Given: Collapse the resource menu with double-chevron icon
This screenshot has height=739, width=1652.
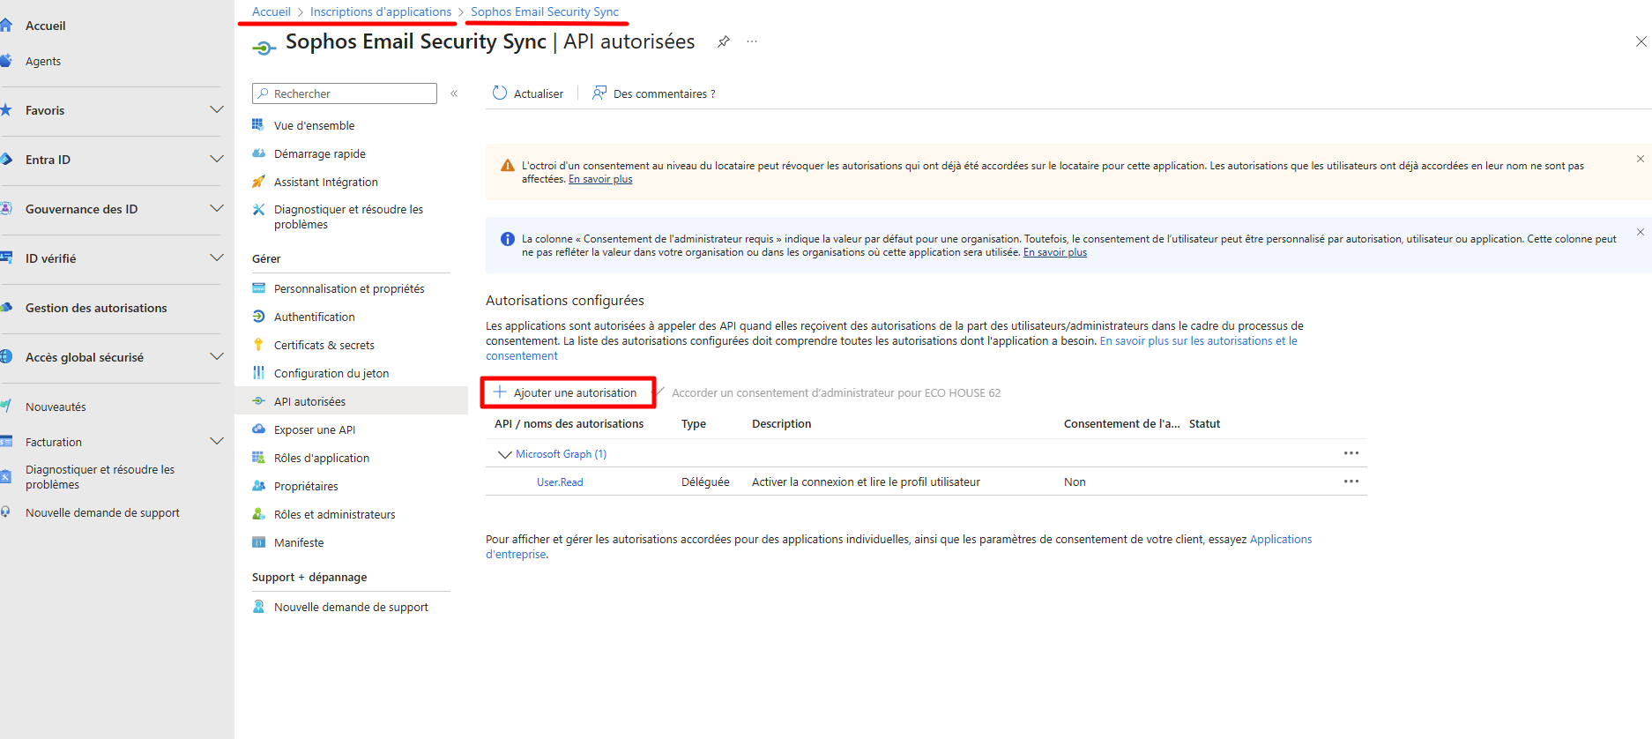Looking at the screenshot, I should pos(454,93).
